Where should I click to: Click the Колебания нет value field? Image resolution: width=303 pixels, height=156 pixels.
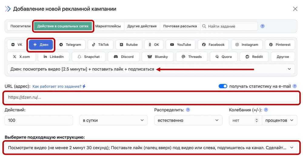245,120
